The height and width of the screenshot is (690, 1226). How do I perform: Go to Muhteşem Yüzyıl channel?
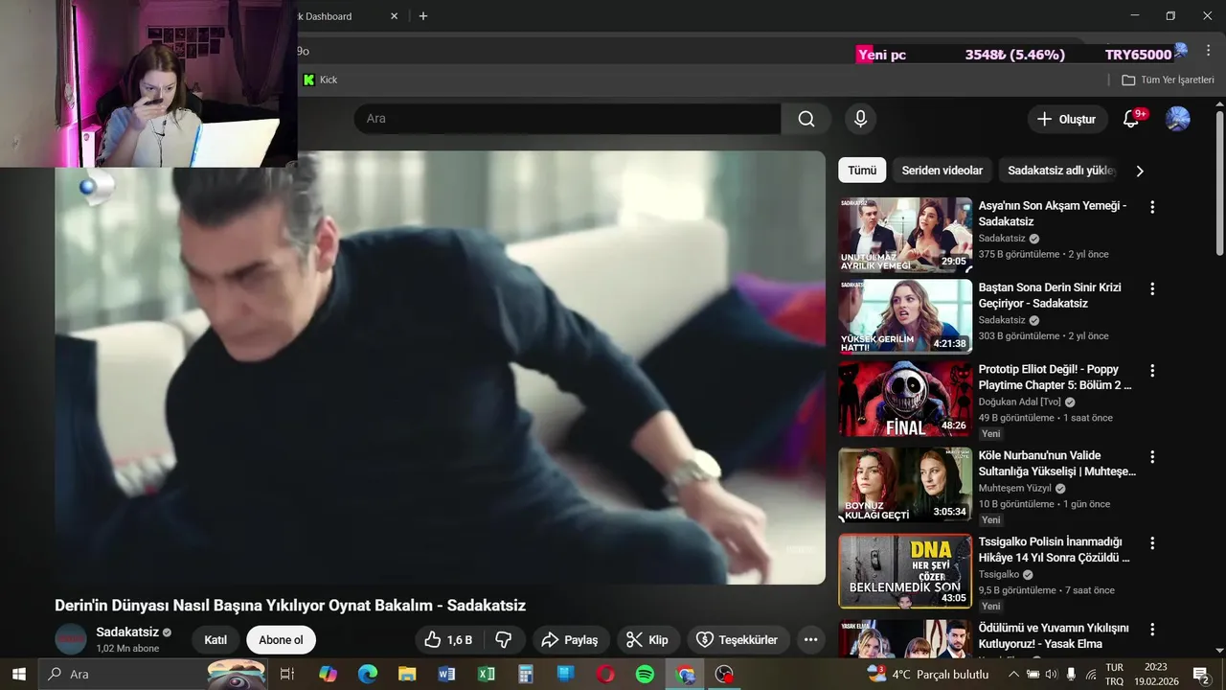click(1014, 489)
